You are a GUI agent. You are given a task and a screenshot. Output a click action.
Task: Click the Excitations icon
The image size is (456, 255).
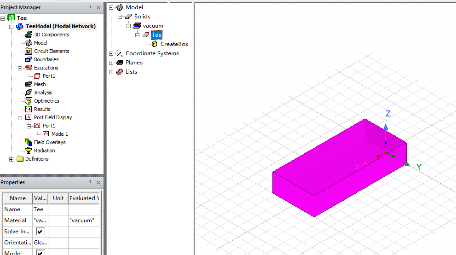pos(28,68)
